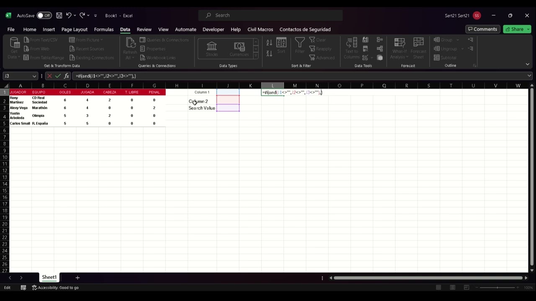Switch to Page Break Preview

pos(466,288)
